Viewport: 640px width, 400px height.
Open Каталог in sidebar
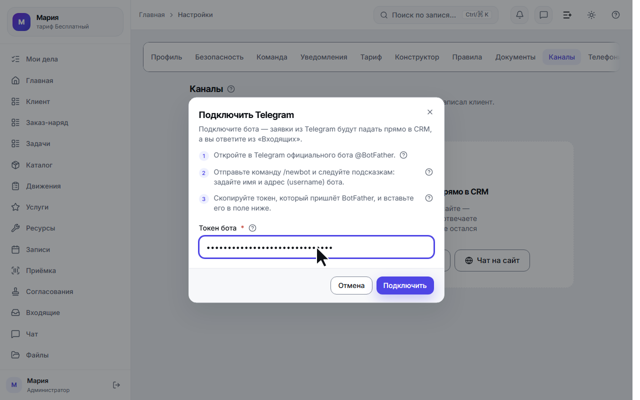click(65, 165)
